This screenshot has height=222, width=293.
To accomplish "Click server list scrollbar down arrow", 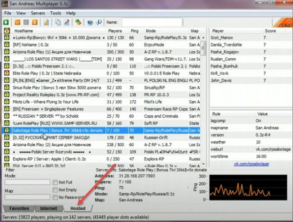I will pos(204,164).
